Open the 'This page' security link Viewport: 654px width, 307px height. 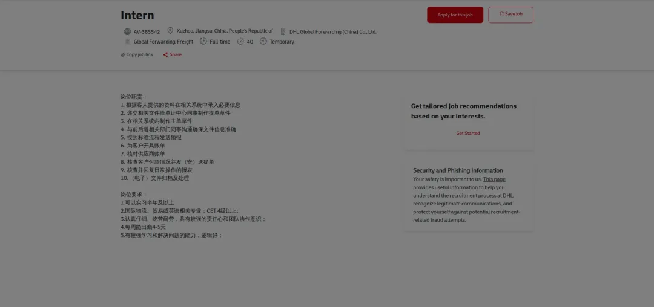(x=494, y=179)
